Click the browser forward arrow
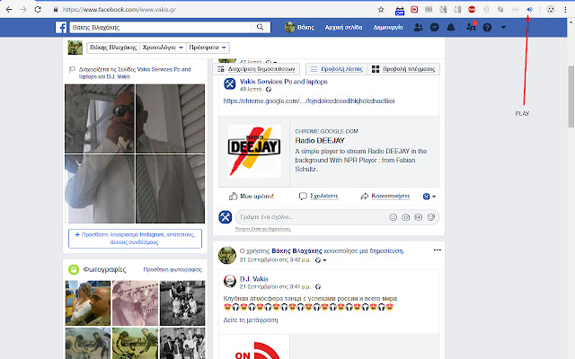The image size is (575, 359). tap(23, 10)
